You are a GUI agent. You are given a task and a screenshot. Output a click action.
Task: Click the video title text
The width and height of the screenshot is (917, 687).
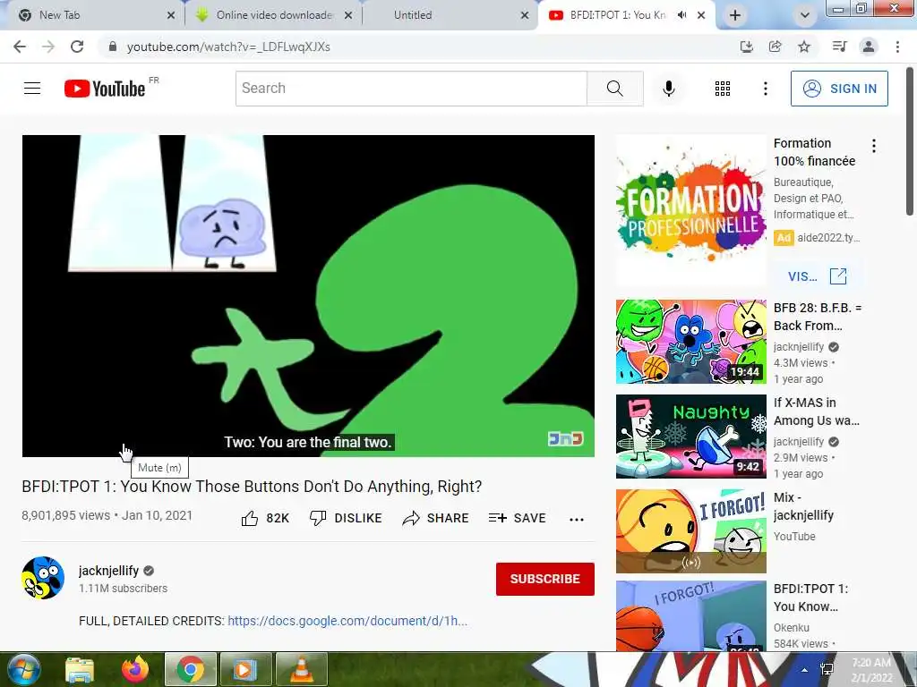tap(252, 487)
